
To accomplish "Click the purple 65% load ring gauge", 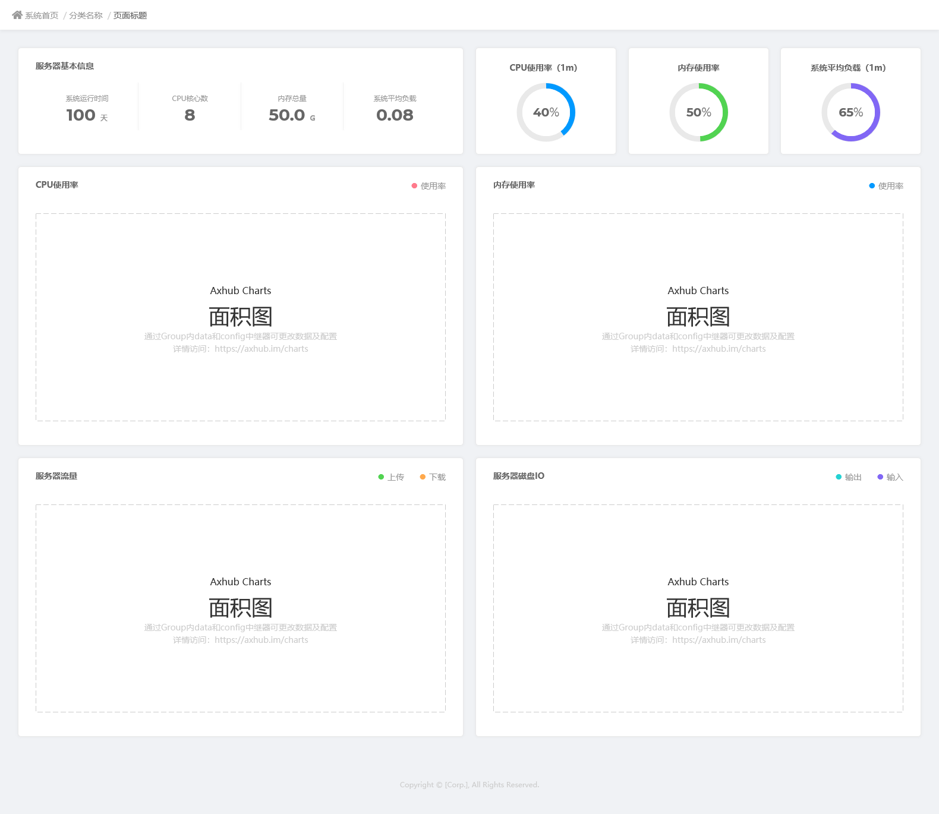I will (x=850, y=112).
